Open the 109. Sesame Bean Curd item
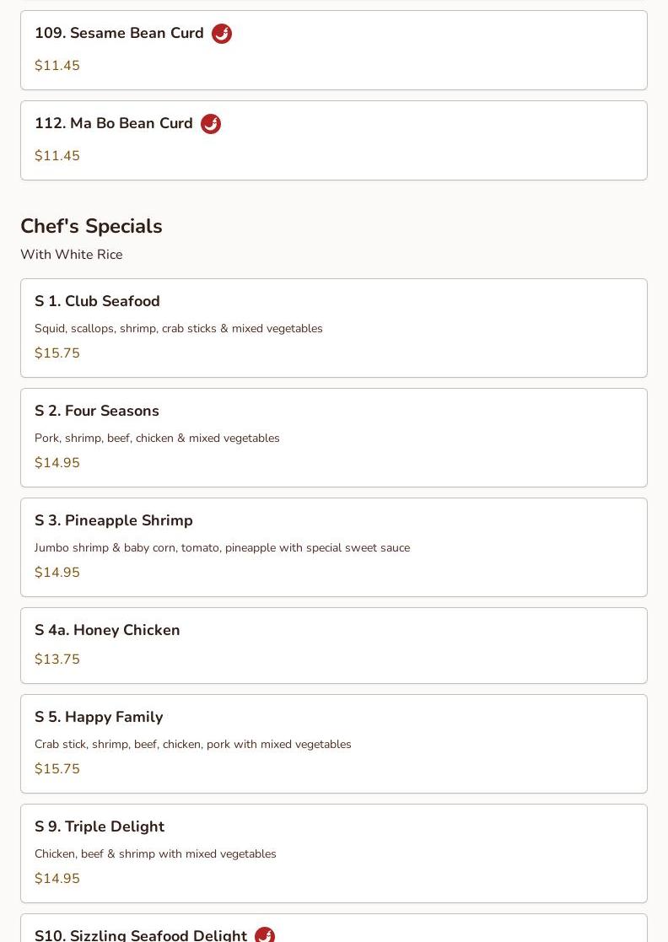668x942 pixels. 334,51
